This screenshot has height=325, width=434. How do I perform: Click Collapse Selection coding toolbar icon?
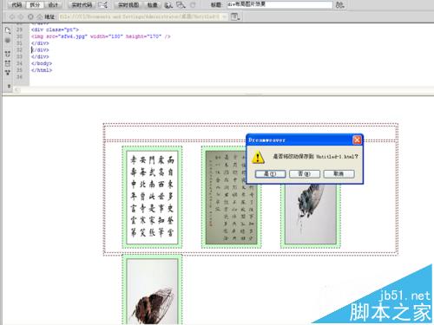click(x=8, y=63)
